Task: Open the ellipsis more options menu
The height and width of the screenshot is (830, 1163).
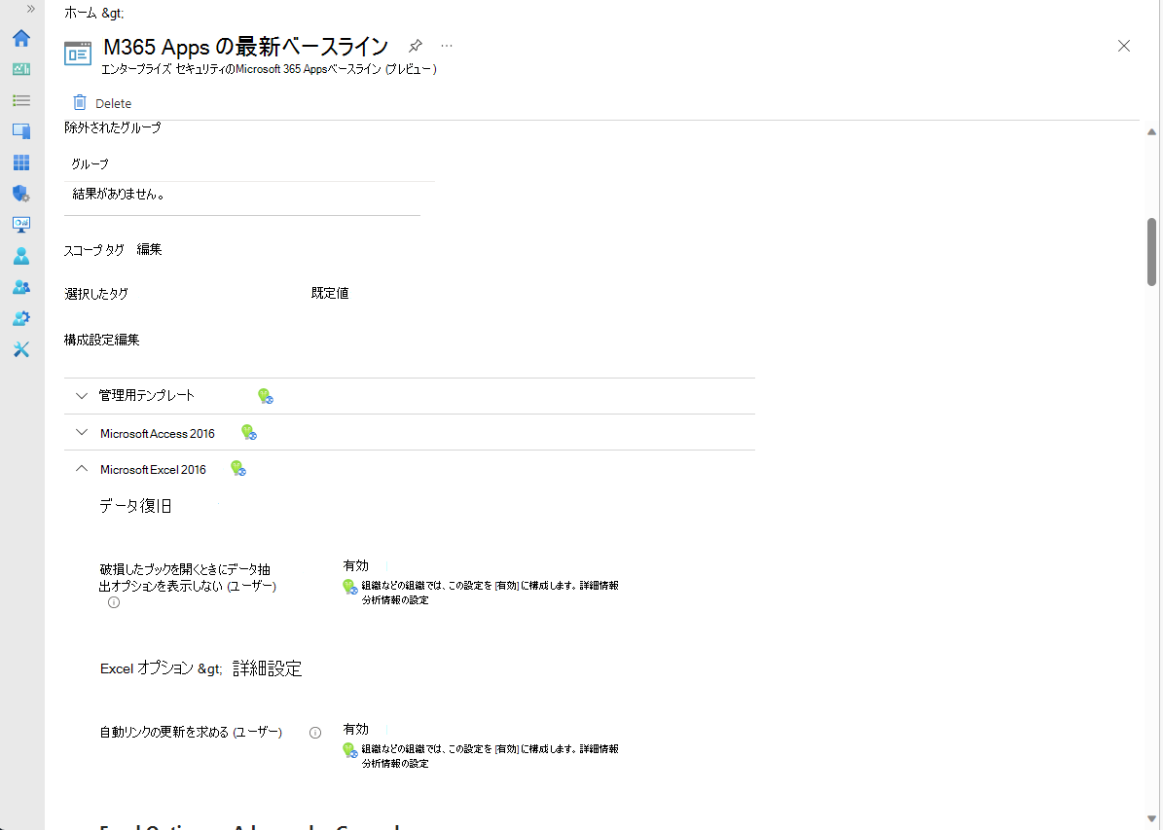Action: pyautogui.click(x=447, y=46)
